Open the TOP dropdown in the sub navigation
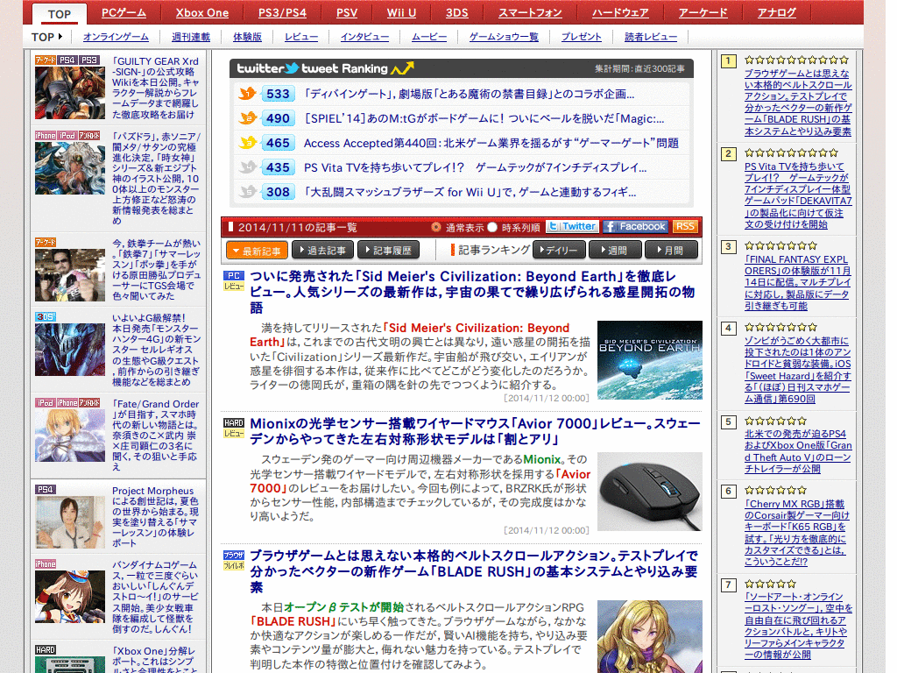This screenshot has width=897, height=673. (x=41, y=35)
